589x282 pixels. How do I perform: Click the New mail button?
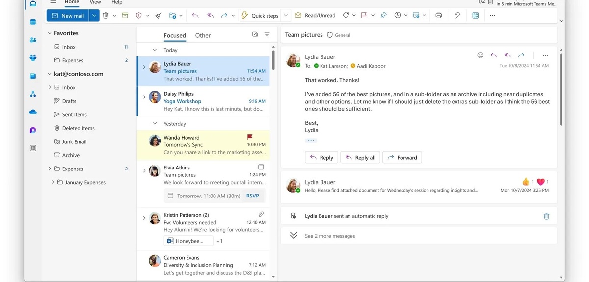tap(68, 16)
